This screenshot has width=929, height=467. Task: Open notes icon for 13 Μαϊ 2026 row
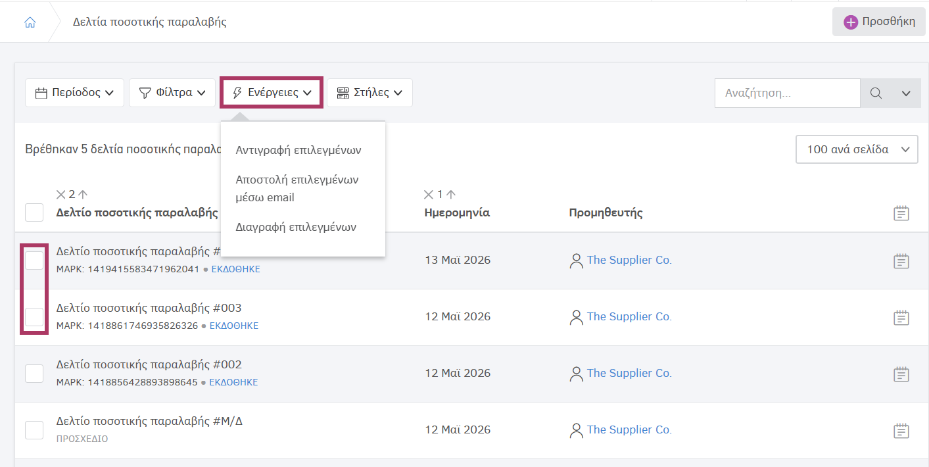(x=901, y=260)
